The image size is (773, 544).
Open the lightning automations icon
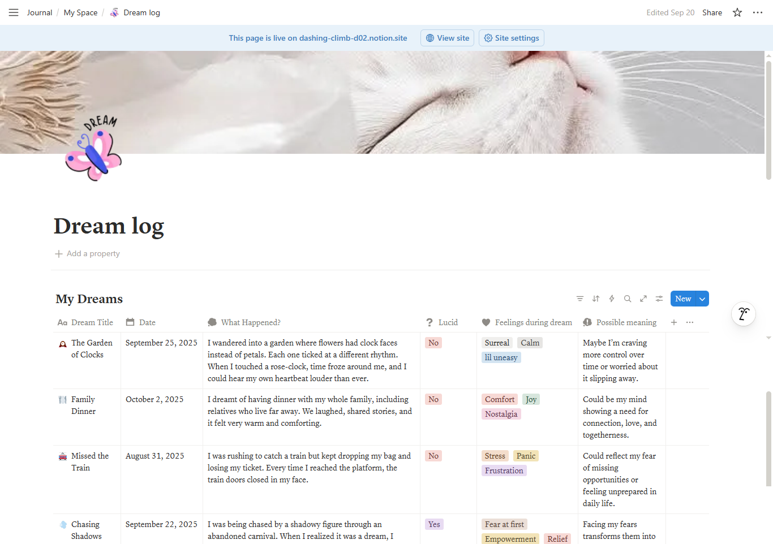tap(612, 299)
